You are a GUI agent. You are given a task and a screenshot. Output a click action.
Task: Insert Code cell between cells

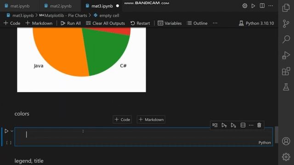[x=122, y=120]
